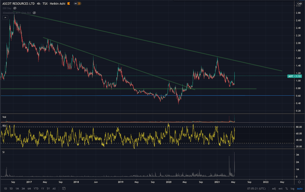The width and height of the screenshot is (305, 192).
Task: Show the 3EMABAND+MTF+EMA-Bol indicator
Action: click(34, 13)
